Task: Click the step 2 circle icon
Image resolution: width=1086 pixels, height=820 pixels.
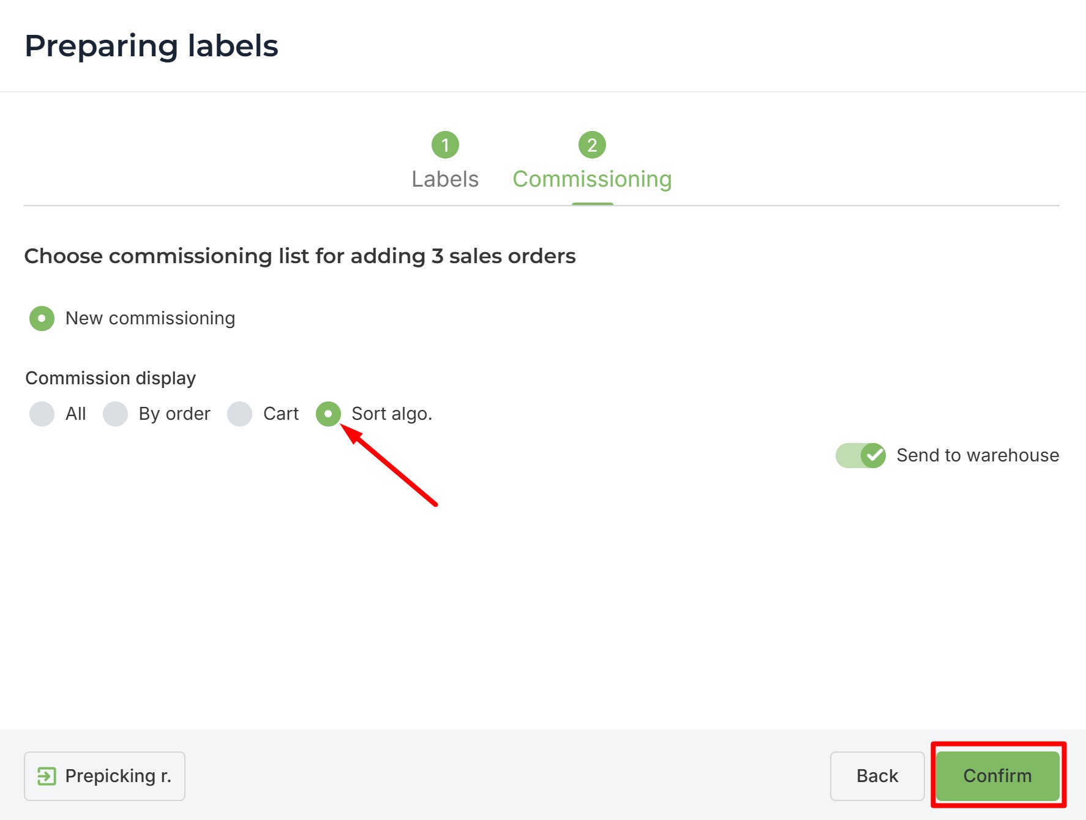Action: [x=592, y=145]
